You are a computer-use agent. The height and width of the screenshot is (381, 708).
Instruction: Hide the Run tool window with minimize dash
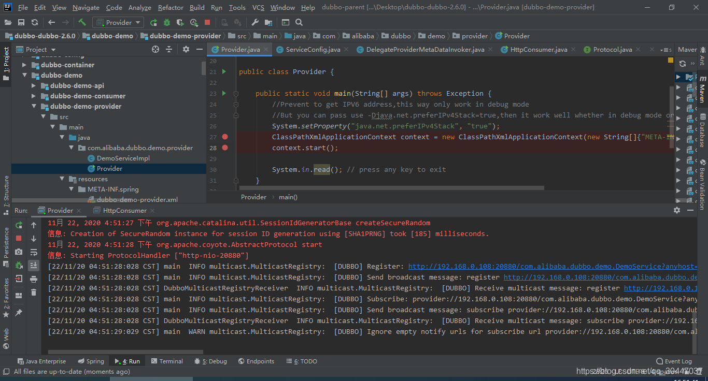[x=690, y=210]
